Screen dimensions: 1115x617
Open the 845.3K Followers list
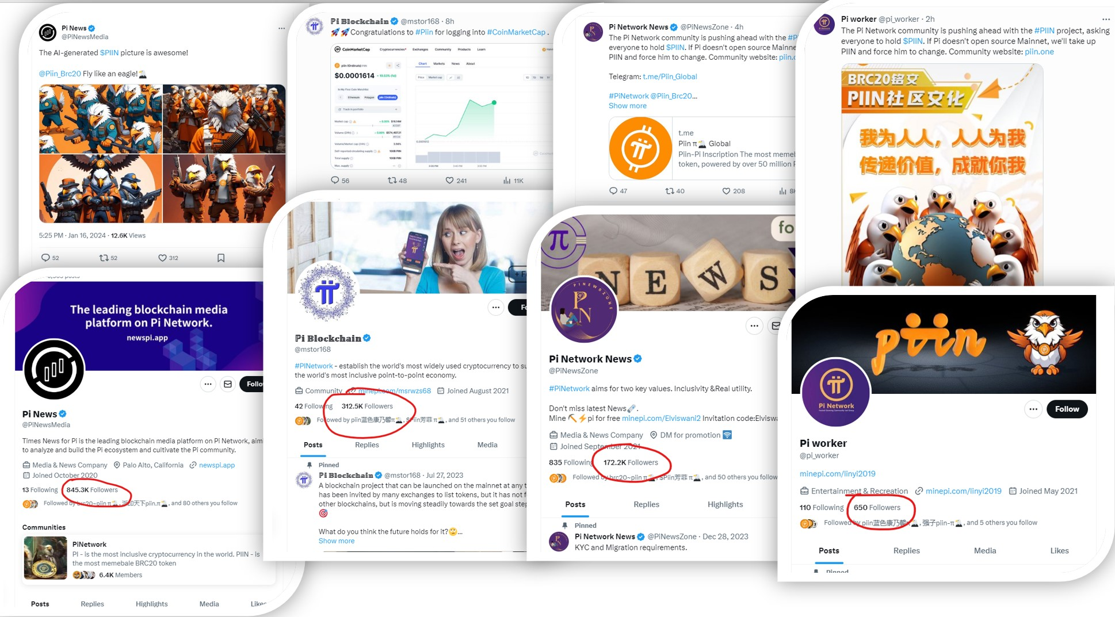(x=92, y=490)
